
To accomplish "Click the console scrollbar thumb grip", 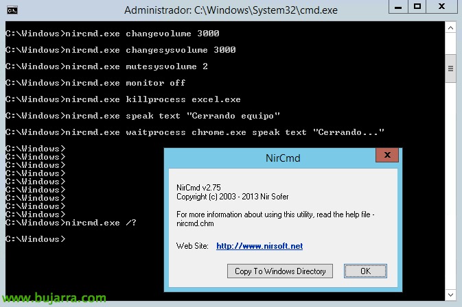I will point(451,69).
